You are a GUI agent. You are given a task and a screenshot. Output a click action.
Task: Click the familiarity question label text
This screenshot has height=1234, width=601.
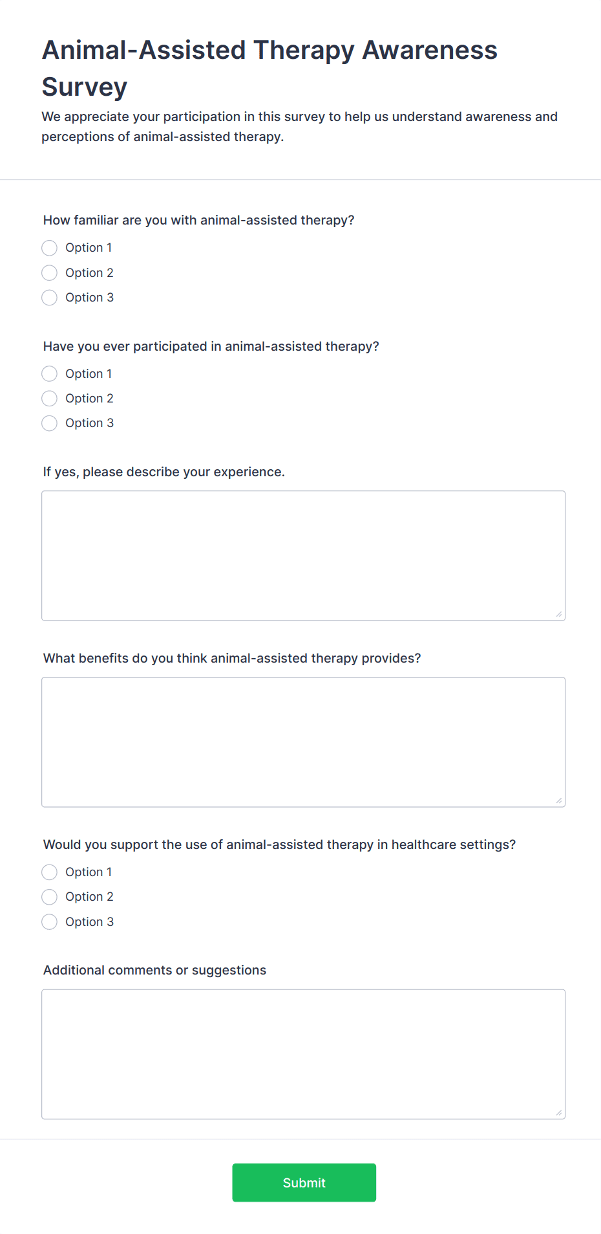pyautogui.click(x=198, y=220)
